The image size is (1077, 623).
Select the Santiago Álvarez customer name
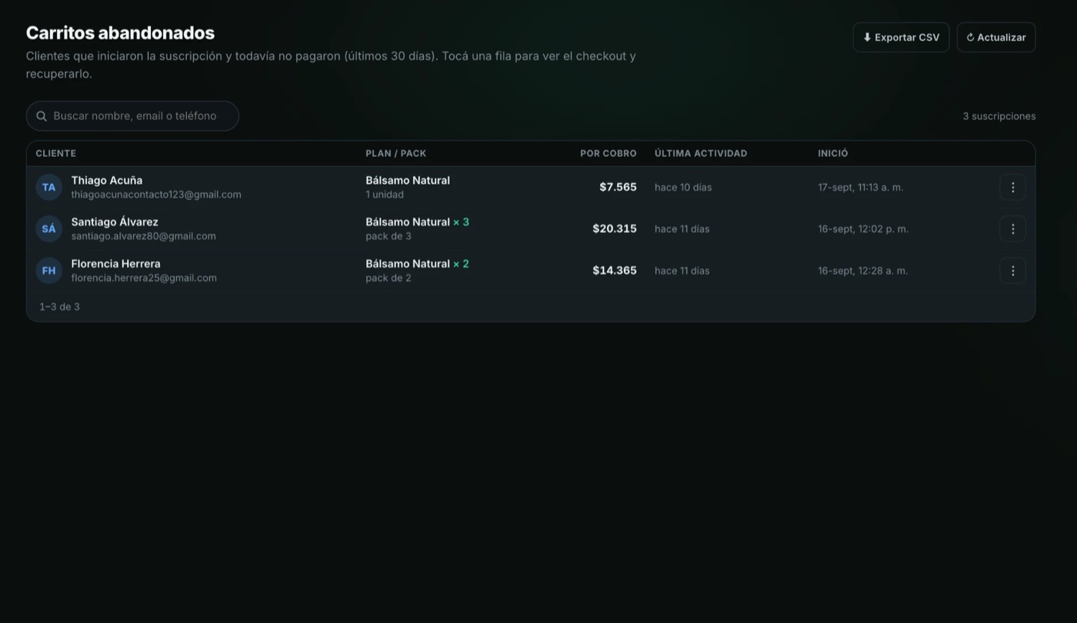click(115, 222)
